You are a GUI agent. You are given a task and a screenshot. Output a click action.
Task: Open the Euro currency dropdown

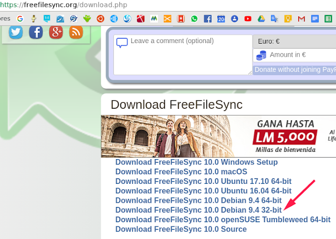(x=295, y=41)
